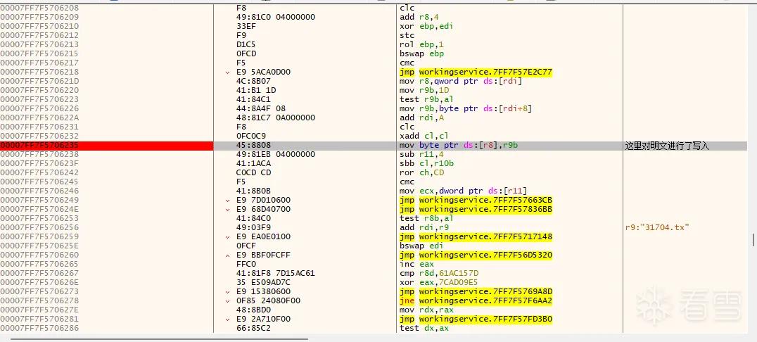Click the bytes '35 E509AD7C'
This screenshot has width=757, height=342.
click(x=261, y=283)
